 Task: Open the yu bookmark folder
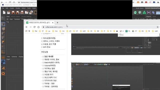(x=48, y=31)
